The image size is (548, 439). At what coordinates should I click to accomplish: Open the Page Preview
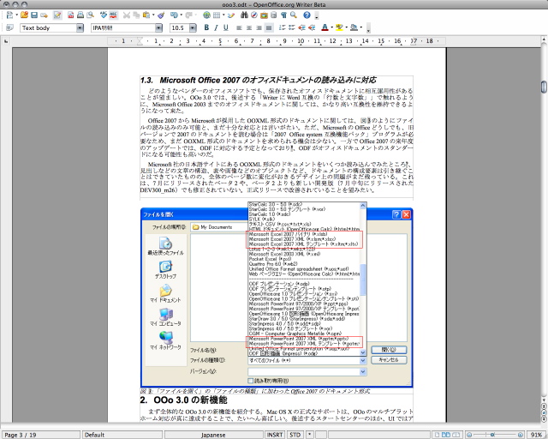tap(90, 15)
